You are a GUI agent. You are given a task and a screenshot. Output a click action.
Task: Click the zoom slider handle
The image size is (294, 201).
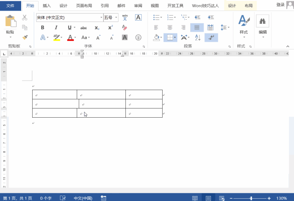251,198
